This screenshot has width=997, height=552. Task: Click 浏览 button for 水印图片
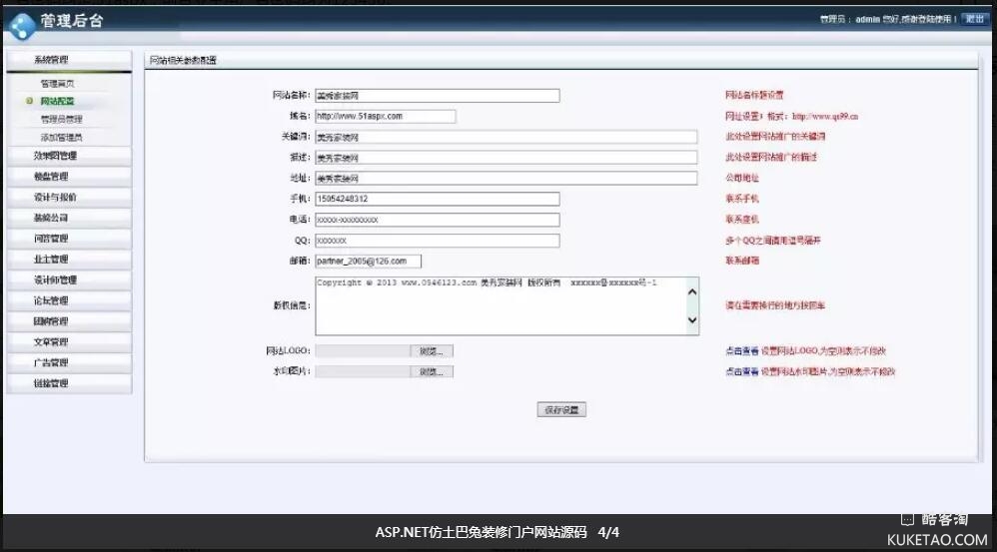(x=432, y=371)
